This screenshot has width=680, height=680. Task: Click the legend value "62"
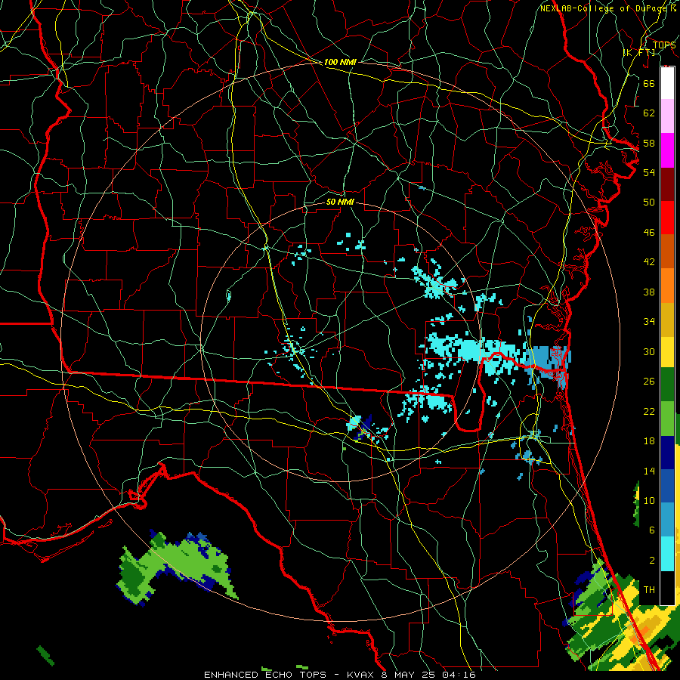click(x=649, y=113)
